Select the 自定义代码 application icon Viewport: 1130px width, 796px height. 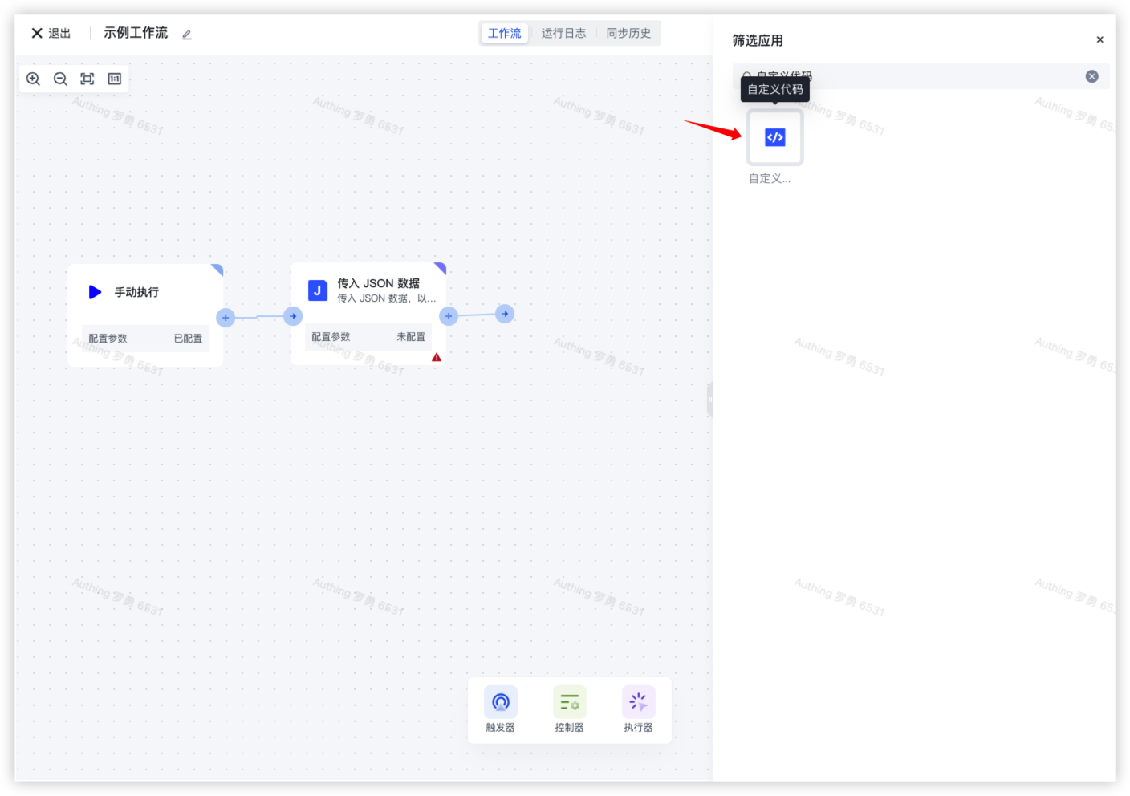pos(774,137)
